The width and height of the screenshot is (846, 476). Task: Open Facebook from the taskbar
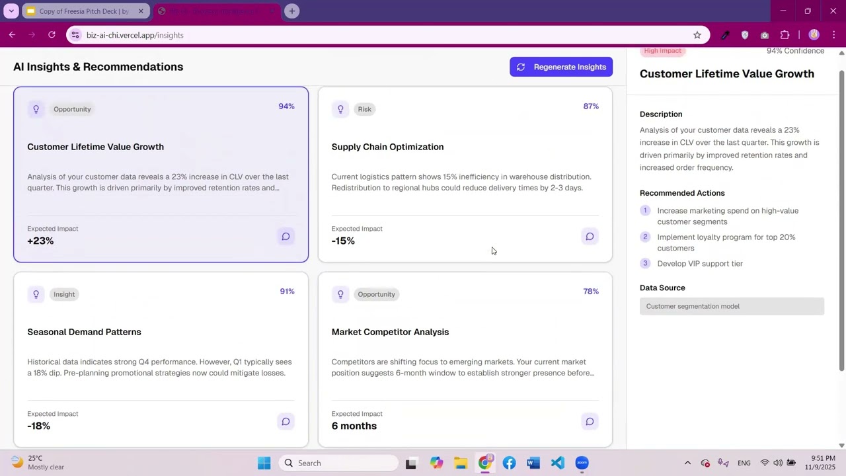pyautogui.click(x=509, y=463)
